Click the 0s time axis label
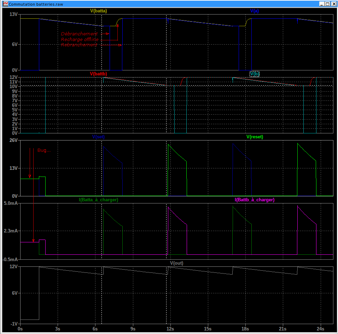 point(20,329)
